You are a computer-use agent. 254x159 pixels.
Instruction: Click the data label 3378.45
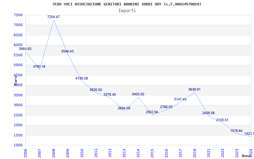(x=110, y=94)
